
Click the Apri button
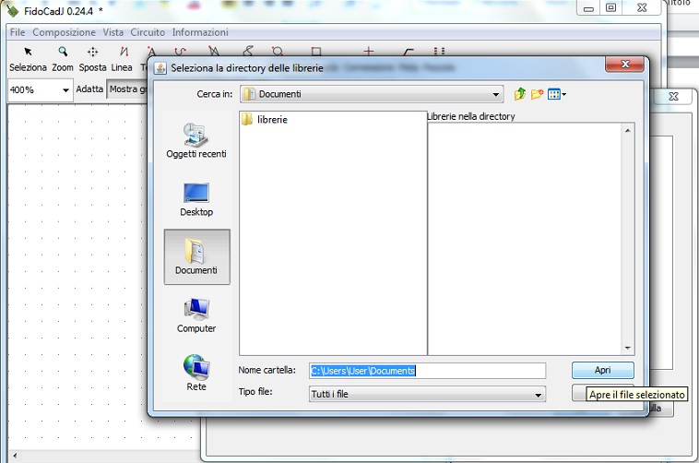[602, 370]
